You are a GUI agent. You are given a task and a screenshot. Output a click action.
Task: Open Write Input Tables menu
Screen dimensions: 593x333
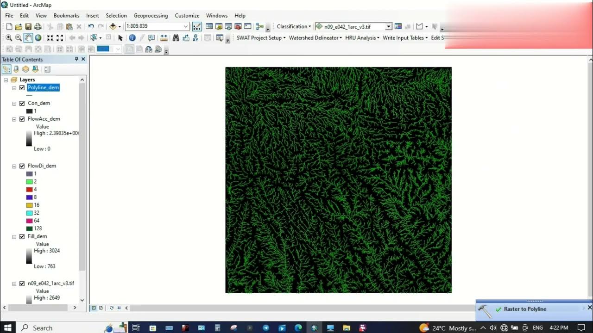(x=405, y=38)
